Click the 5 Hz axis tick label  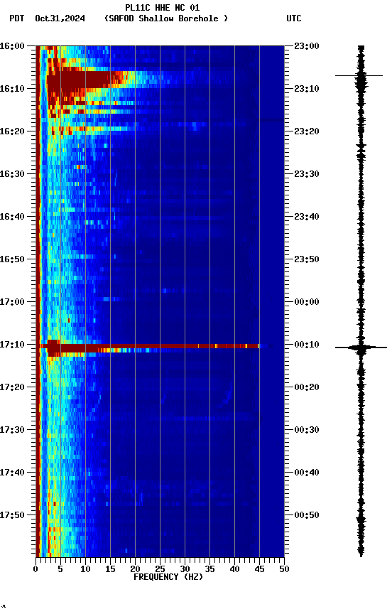tap(60, 569)
